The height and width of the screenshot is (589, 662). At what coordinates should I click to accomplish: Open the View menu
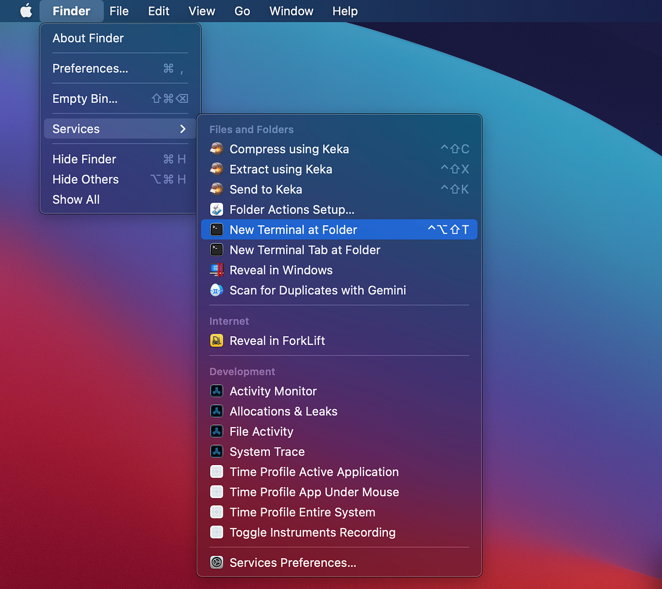tap(202, 11)
